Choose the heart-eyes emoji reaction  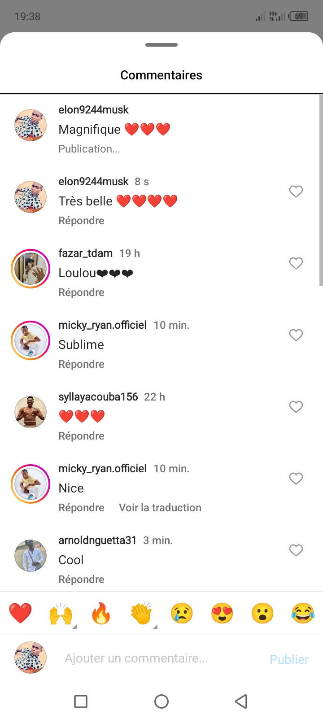(222, 613)
